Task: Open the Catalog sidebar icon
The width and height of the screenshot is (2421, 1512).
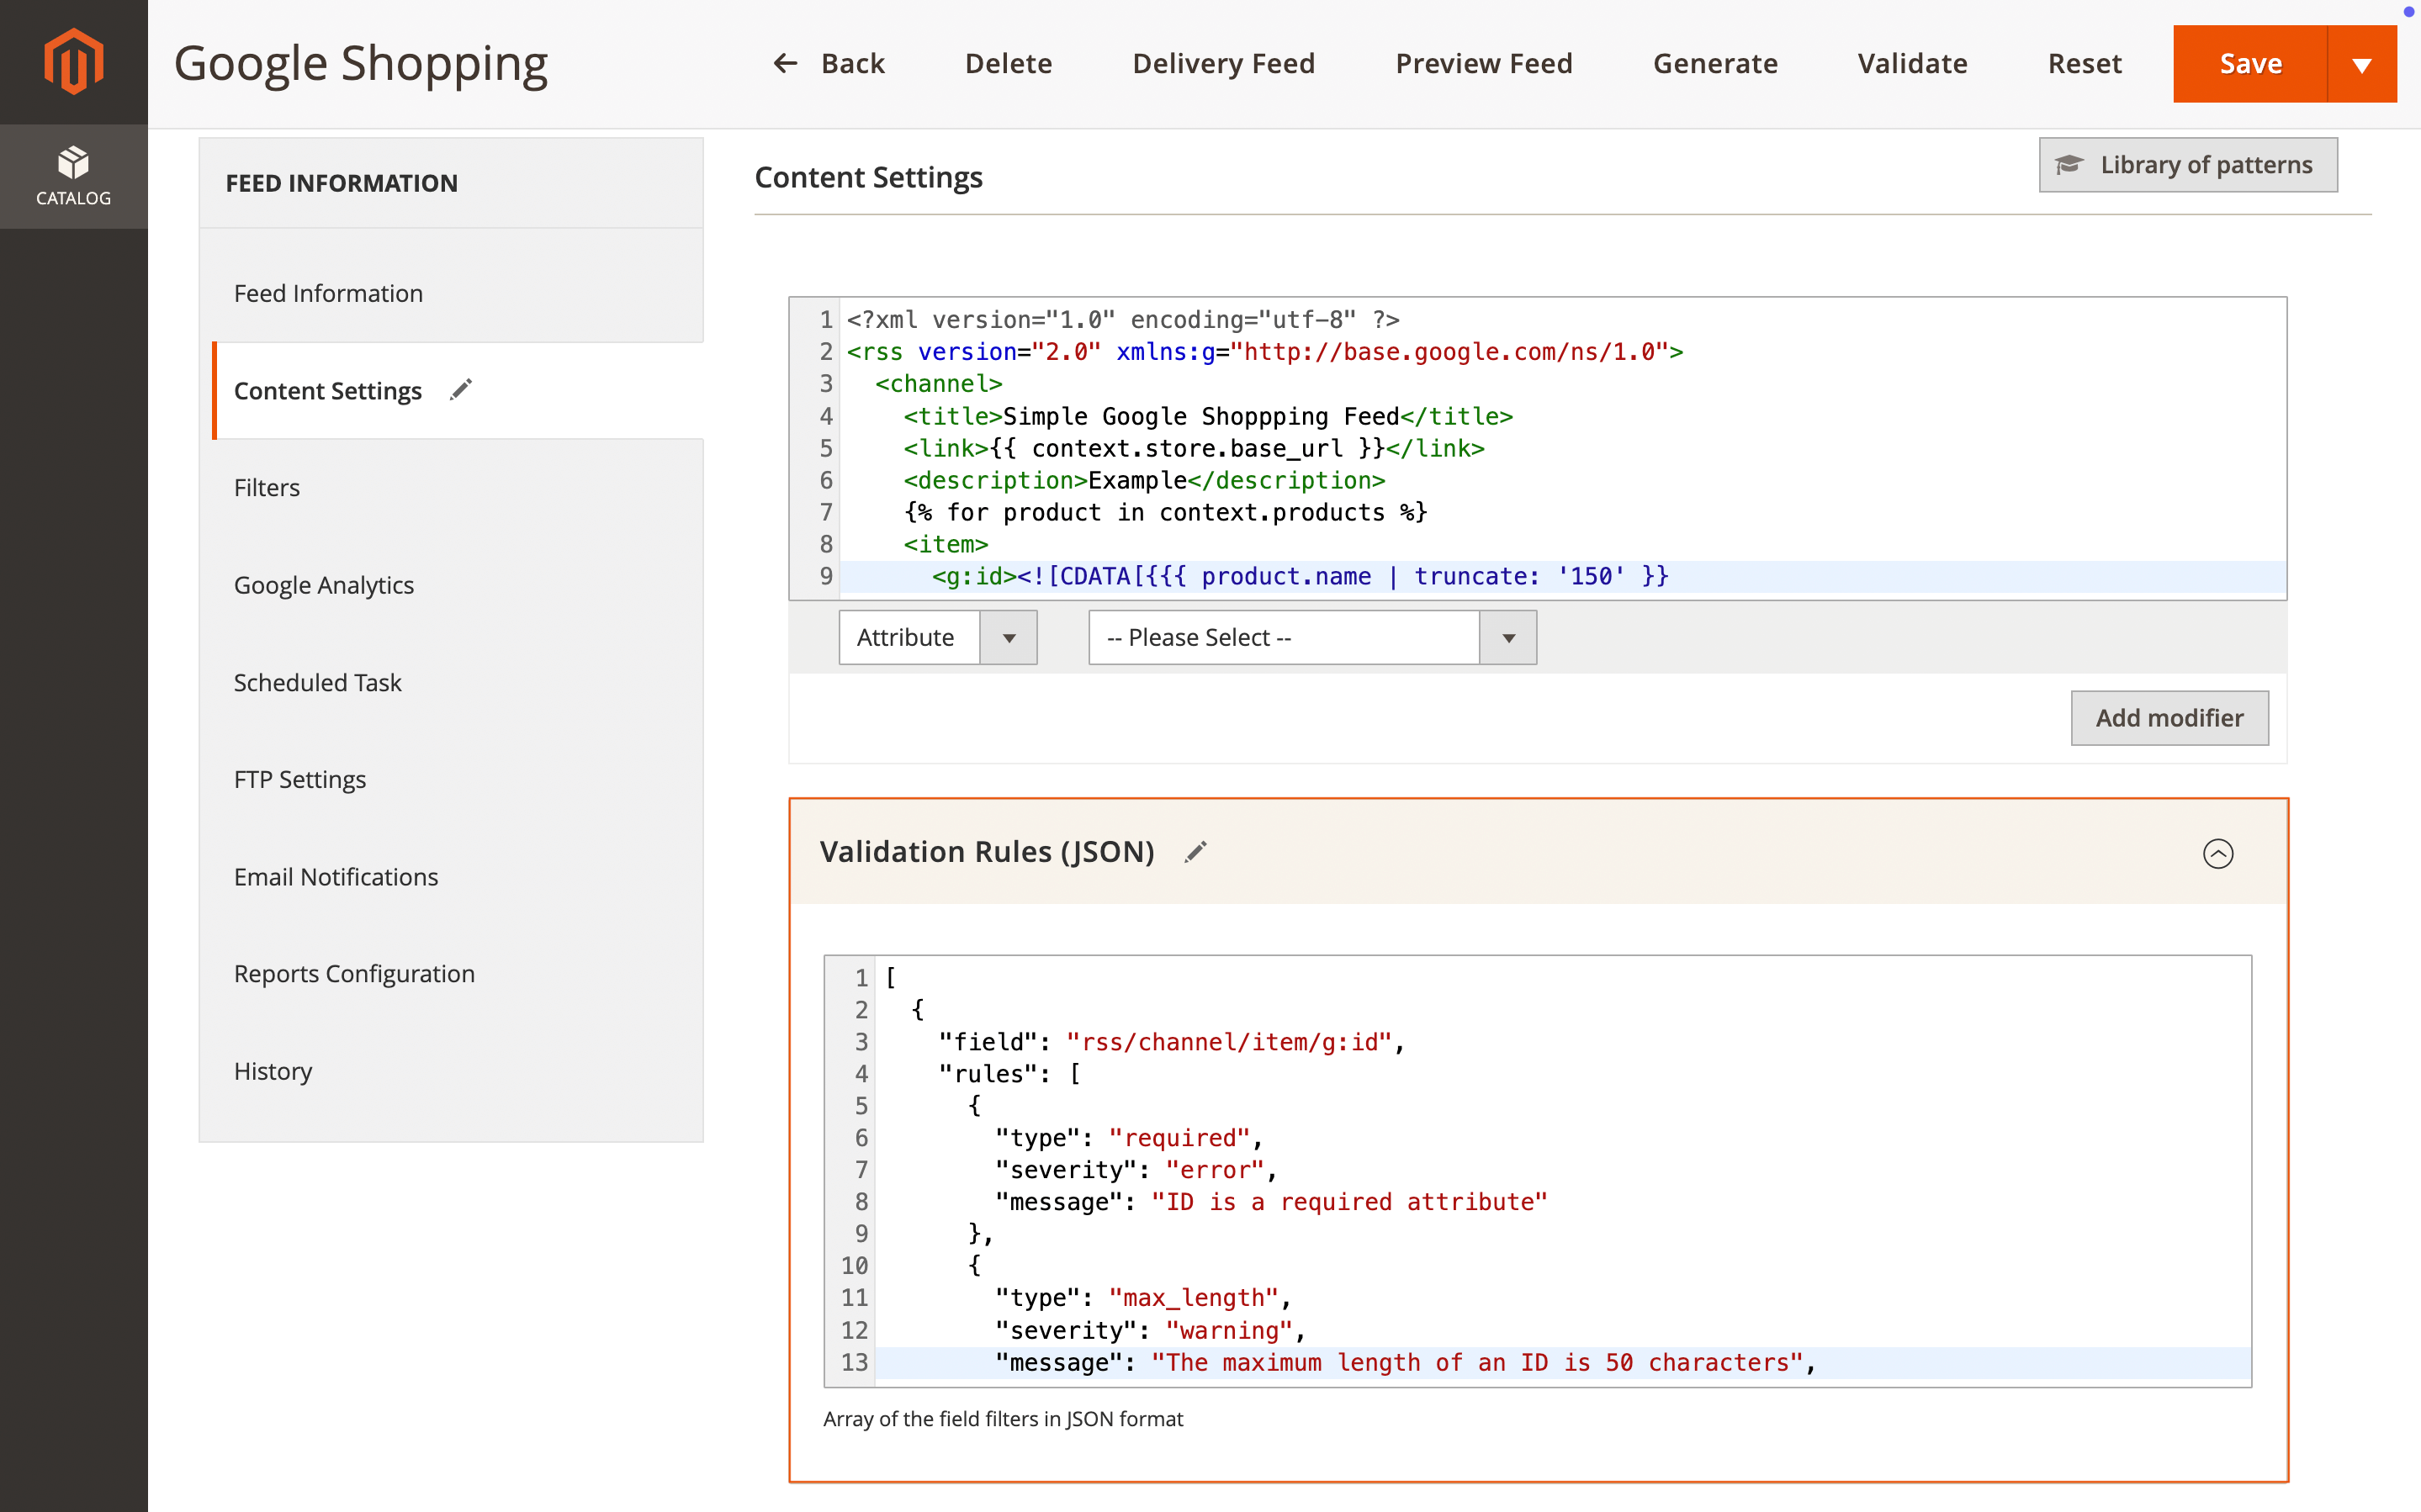Action: pyautogui.click(x=73, y=176)
